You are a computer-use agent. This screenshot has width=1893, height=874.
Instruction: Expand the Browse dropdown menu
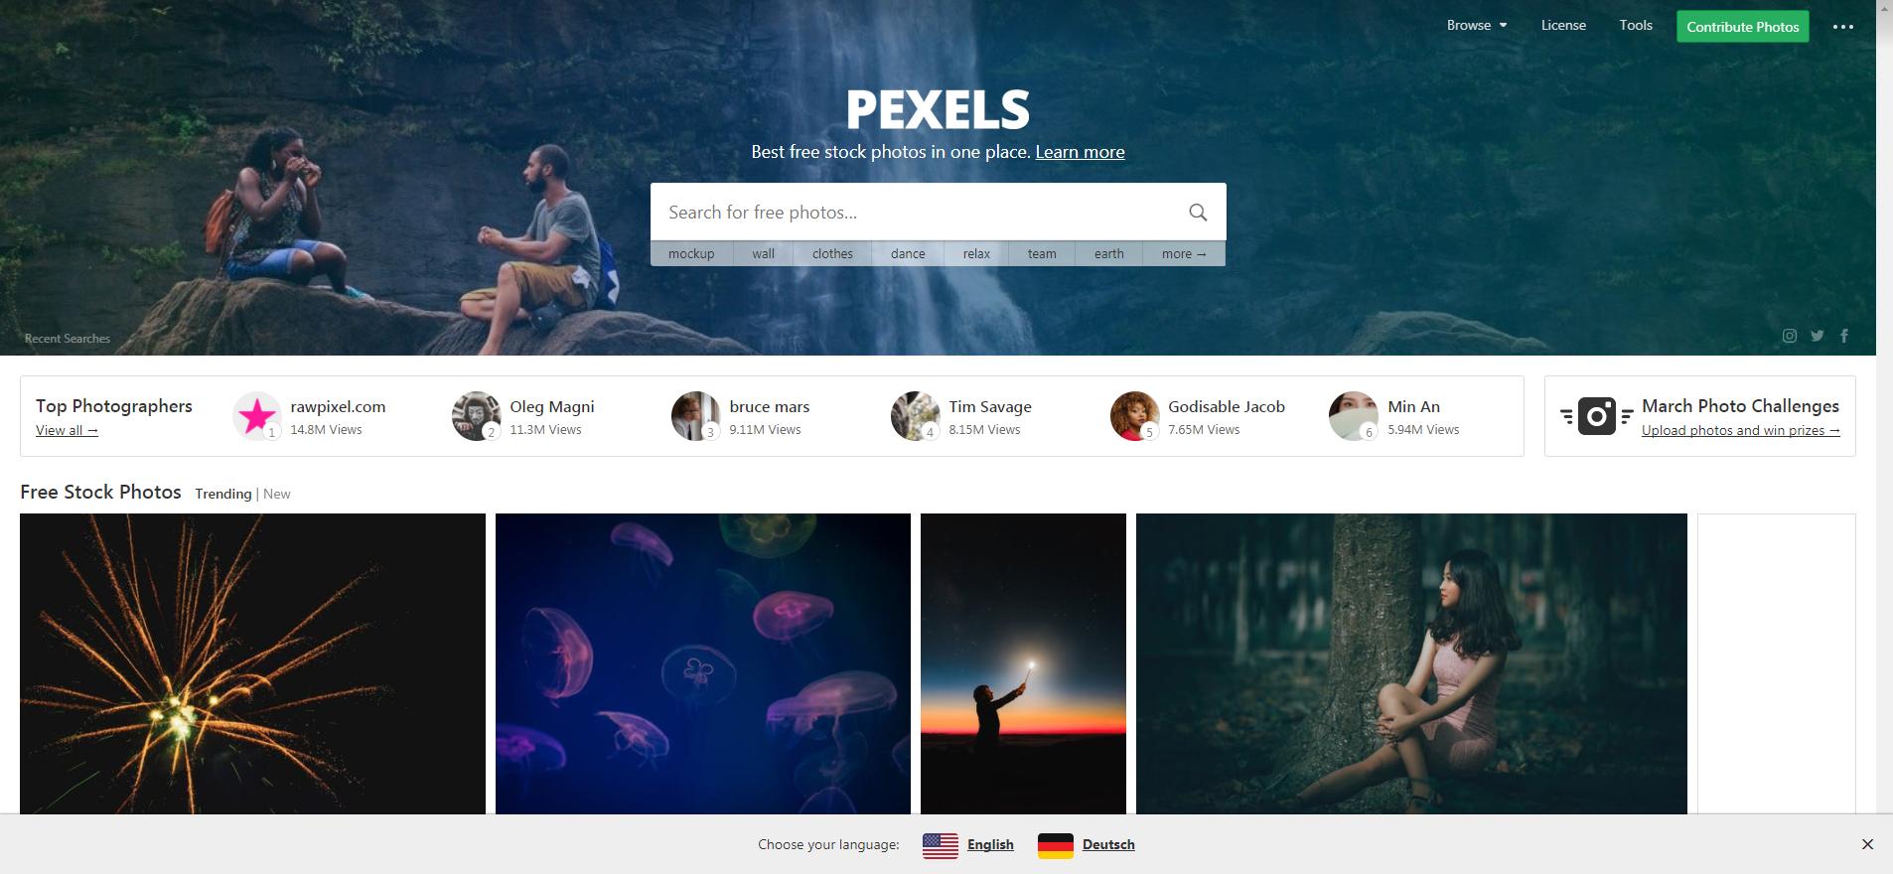1476,26
